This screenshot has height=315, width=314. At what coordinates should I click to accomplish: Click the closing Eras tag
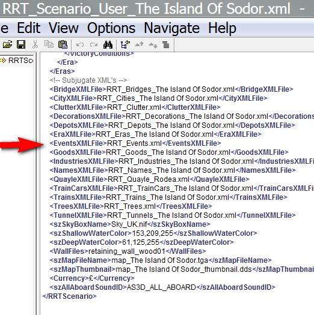[x=62, y=71]
